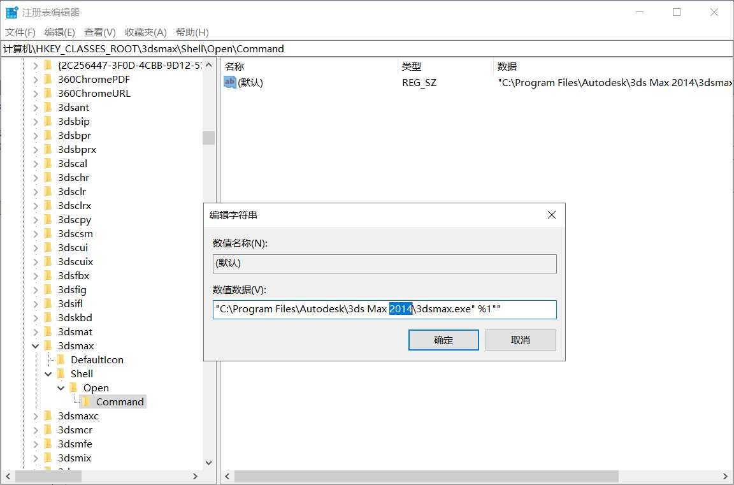
Task: Click the tree pane vertical scrollbar thumb
Action: [x=209, y=138]
